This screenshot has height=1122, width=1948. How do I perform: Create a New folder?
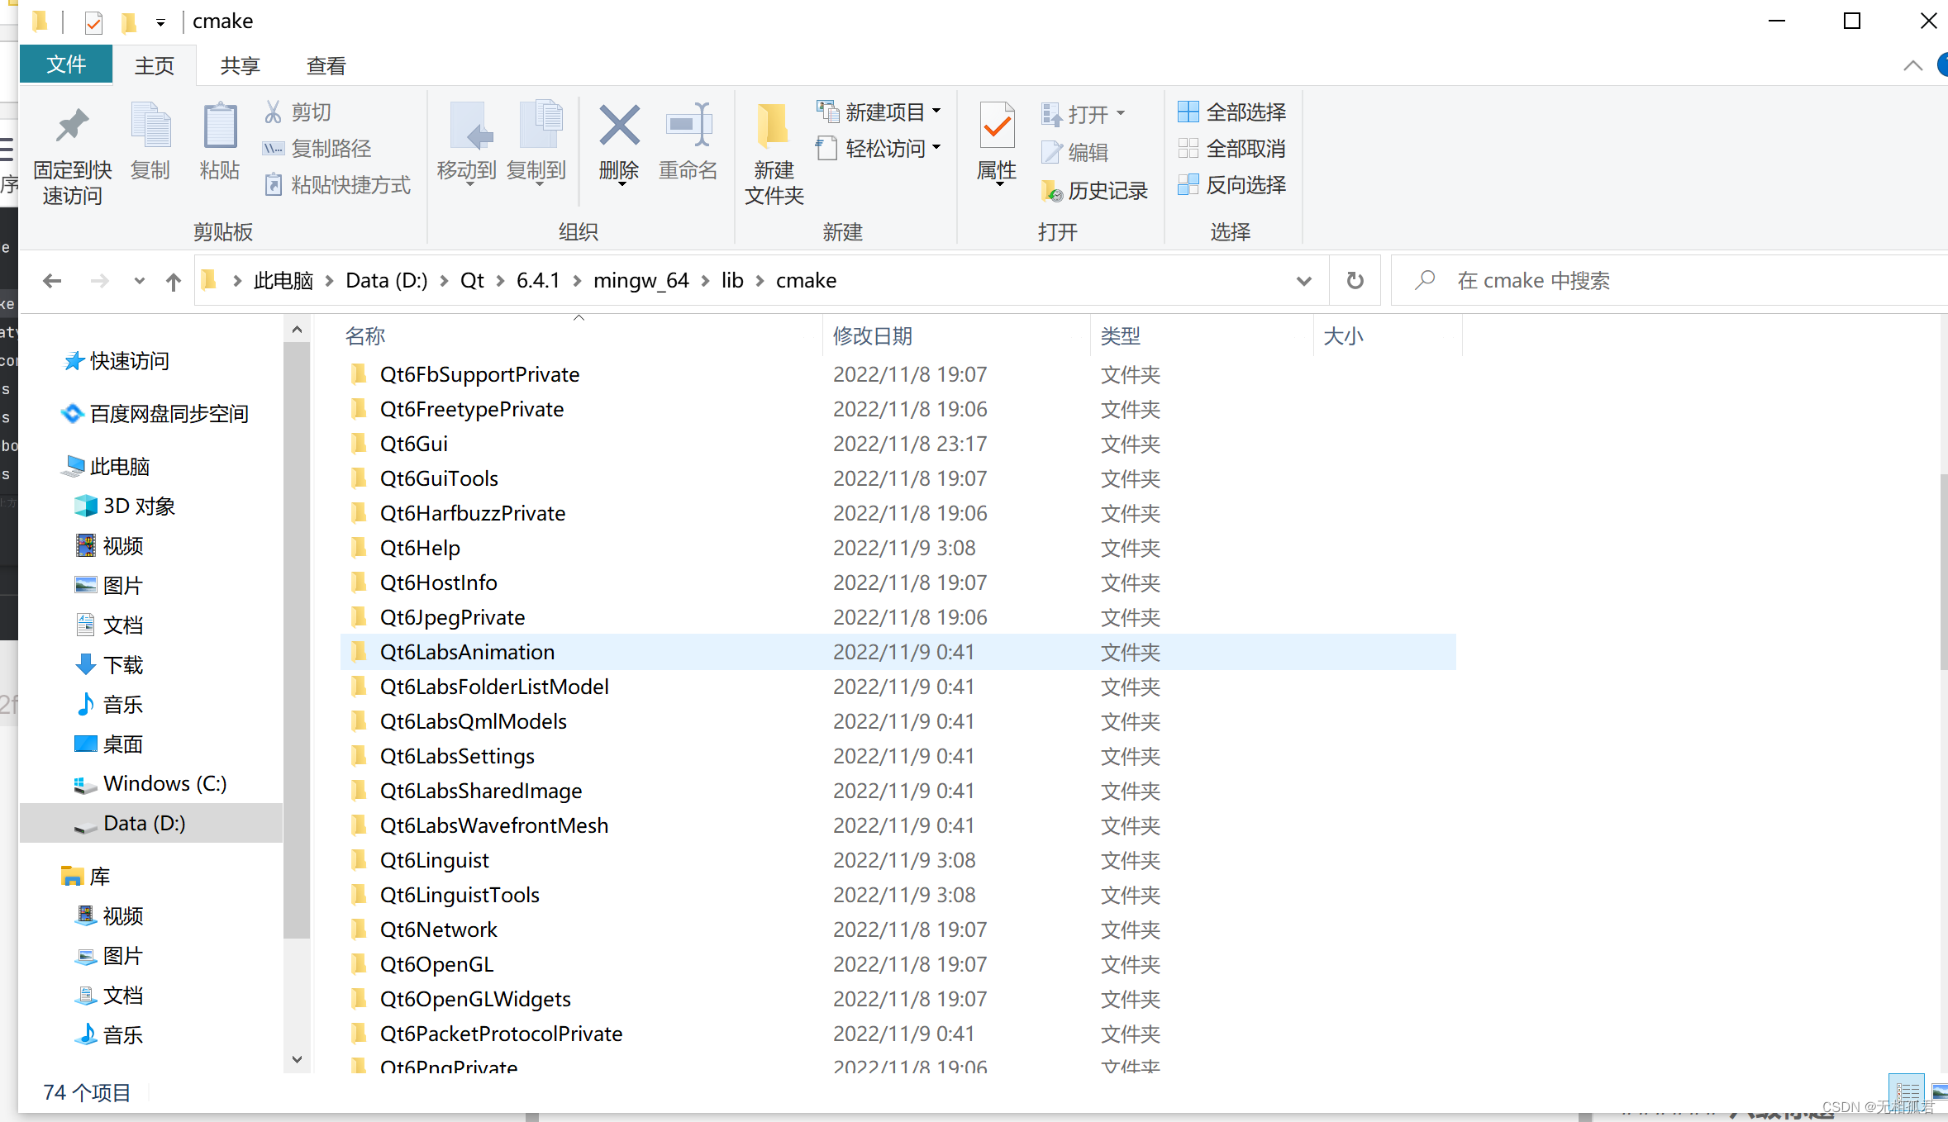(x=774, y=154)
